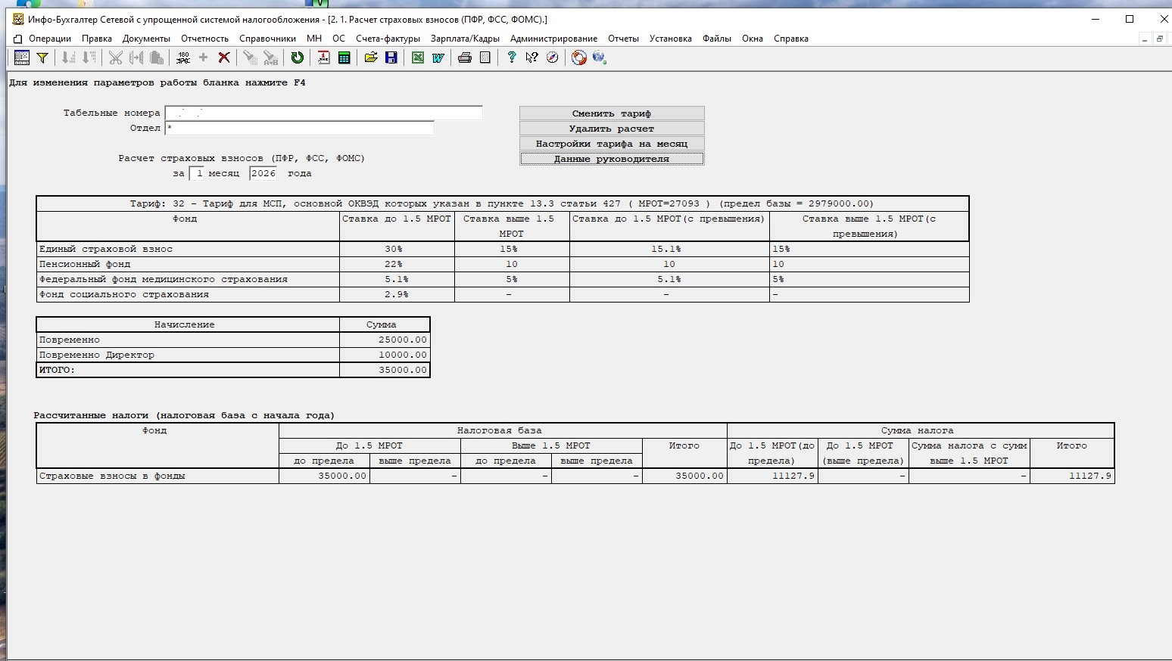This screenshot has height=661, width=1172.
Task: Click the blue question mark help icon
Action: 512,57
